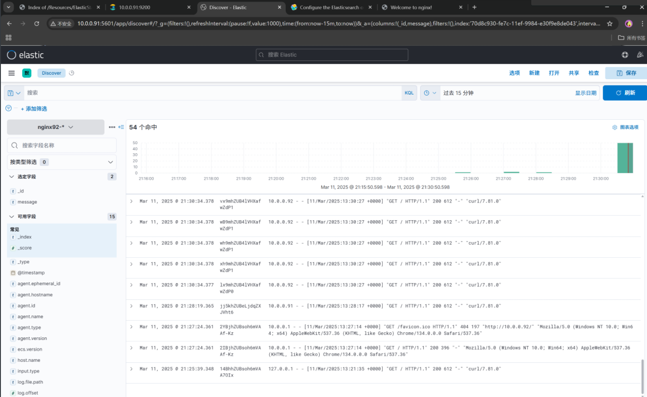Click the @timestamp field type icon
647x397 pixels.
click(13, 273)
